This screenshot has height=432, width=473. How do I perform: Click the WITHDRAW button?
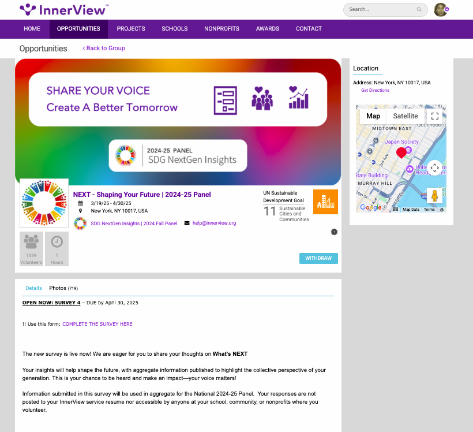[x=318, y=258]
